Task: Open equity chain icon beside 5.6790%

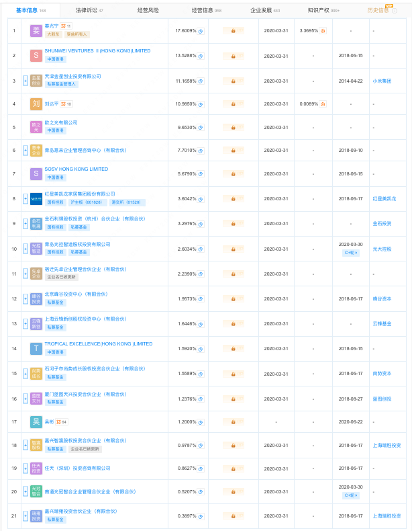Action: point(201,174)
